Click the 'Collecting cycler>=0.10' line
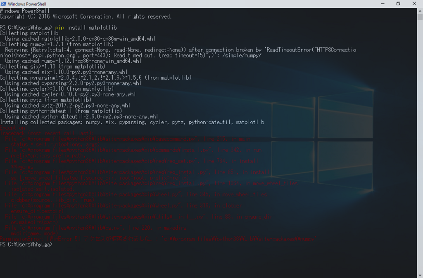Viewport: 423px width, 278px height. (57, 89)
